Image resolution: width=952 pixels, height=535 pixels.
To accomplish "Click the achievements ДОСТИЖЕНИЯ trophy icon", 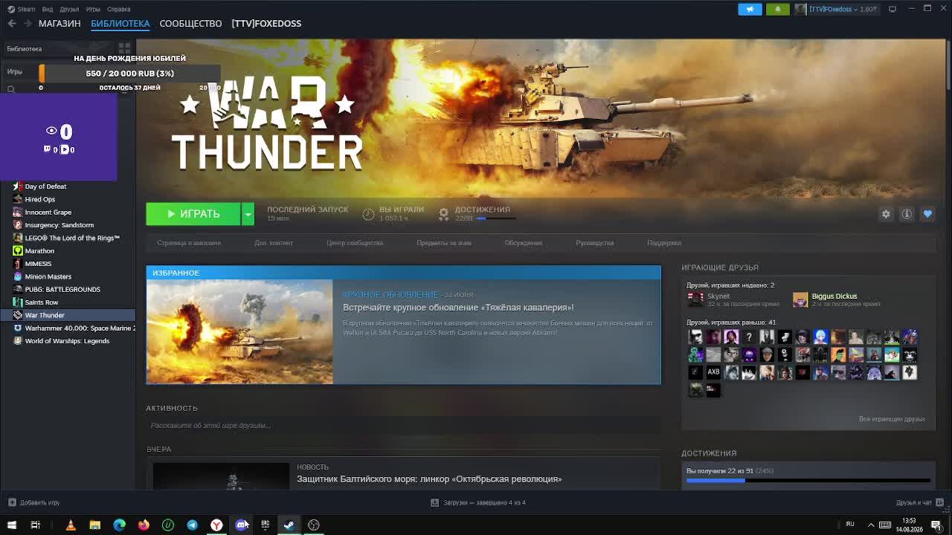I will coord(444,214).
